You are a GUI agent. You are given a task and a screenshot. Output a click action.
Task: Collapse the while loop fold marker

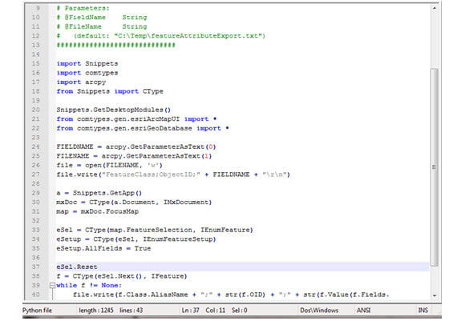[52, 286]
